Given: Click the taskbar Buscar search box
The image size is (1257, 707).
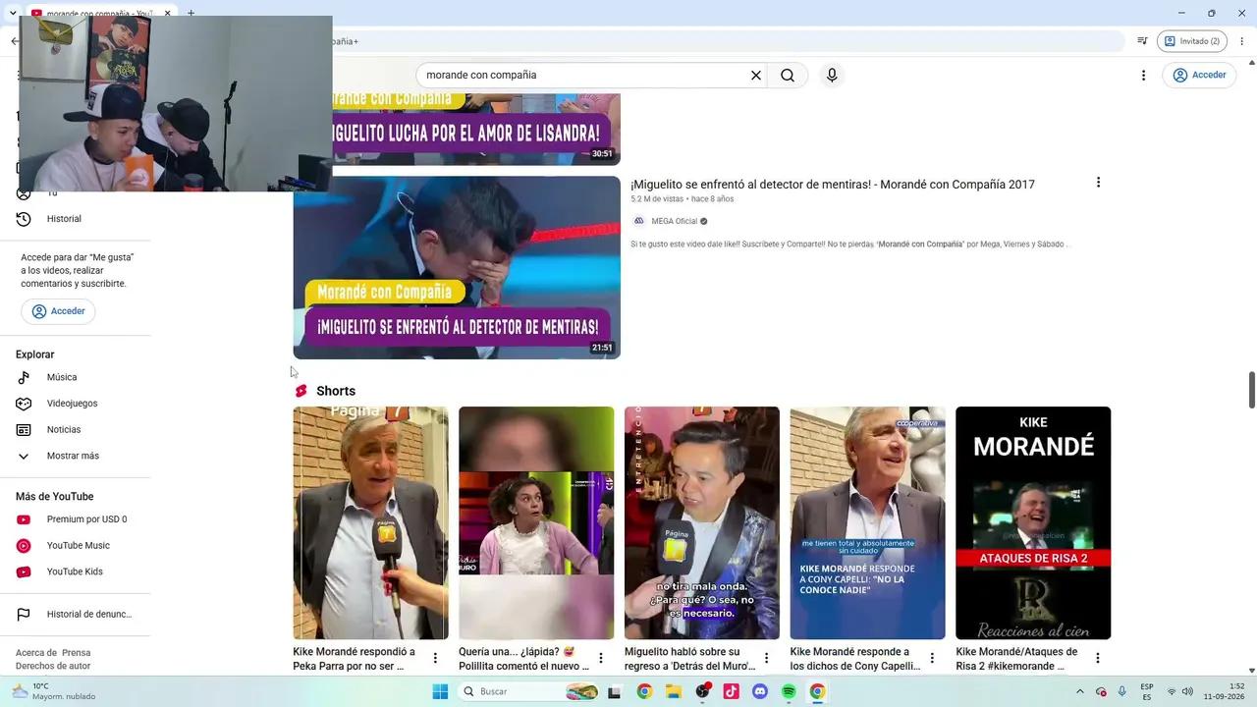Looking at the screenshot, I should tap(528, 691).
